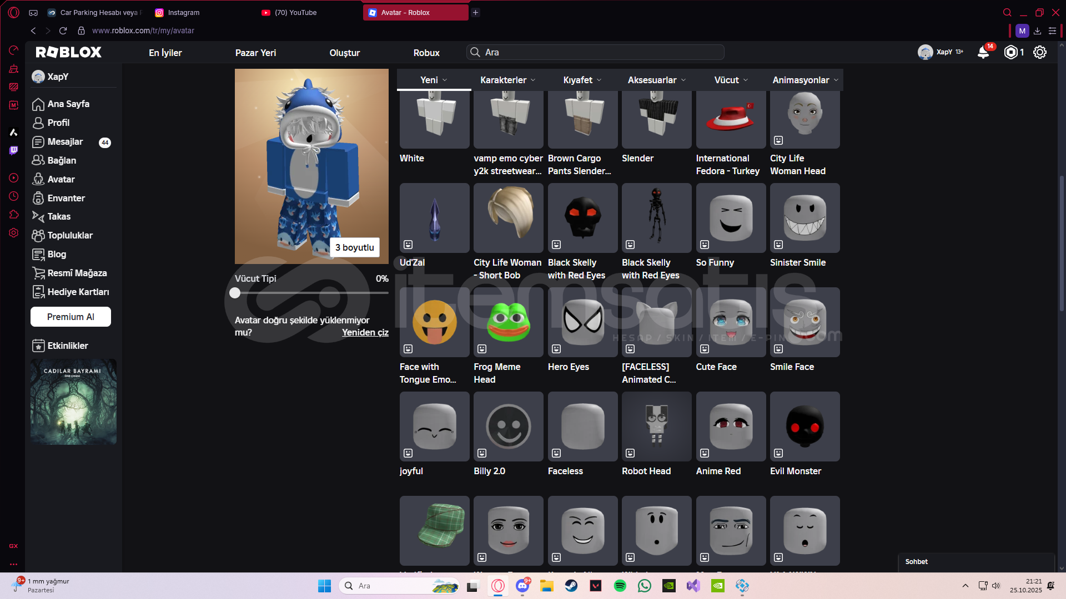Equip the Frog Meme Head item
This screenshot has height=599, width=1066.
point(508,322)
